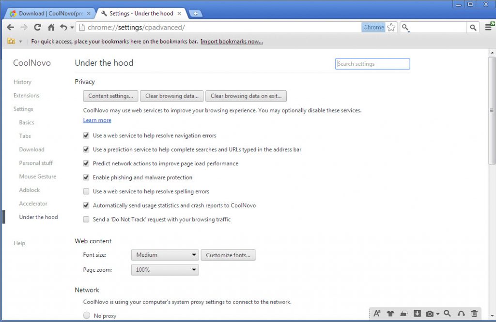The image size is (496, 322).
Task: Open a new tab
Action: point(196,14)
